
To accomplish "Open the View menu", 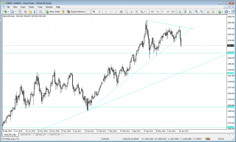I will tap(15, 7).
